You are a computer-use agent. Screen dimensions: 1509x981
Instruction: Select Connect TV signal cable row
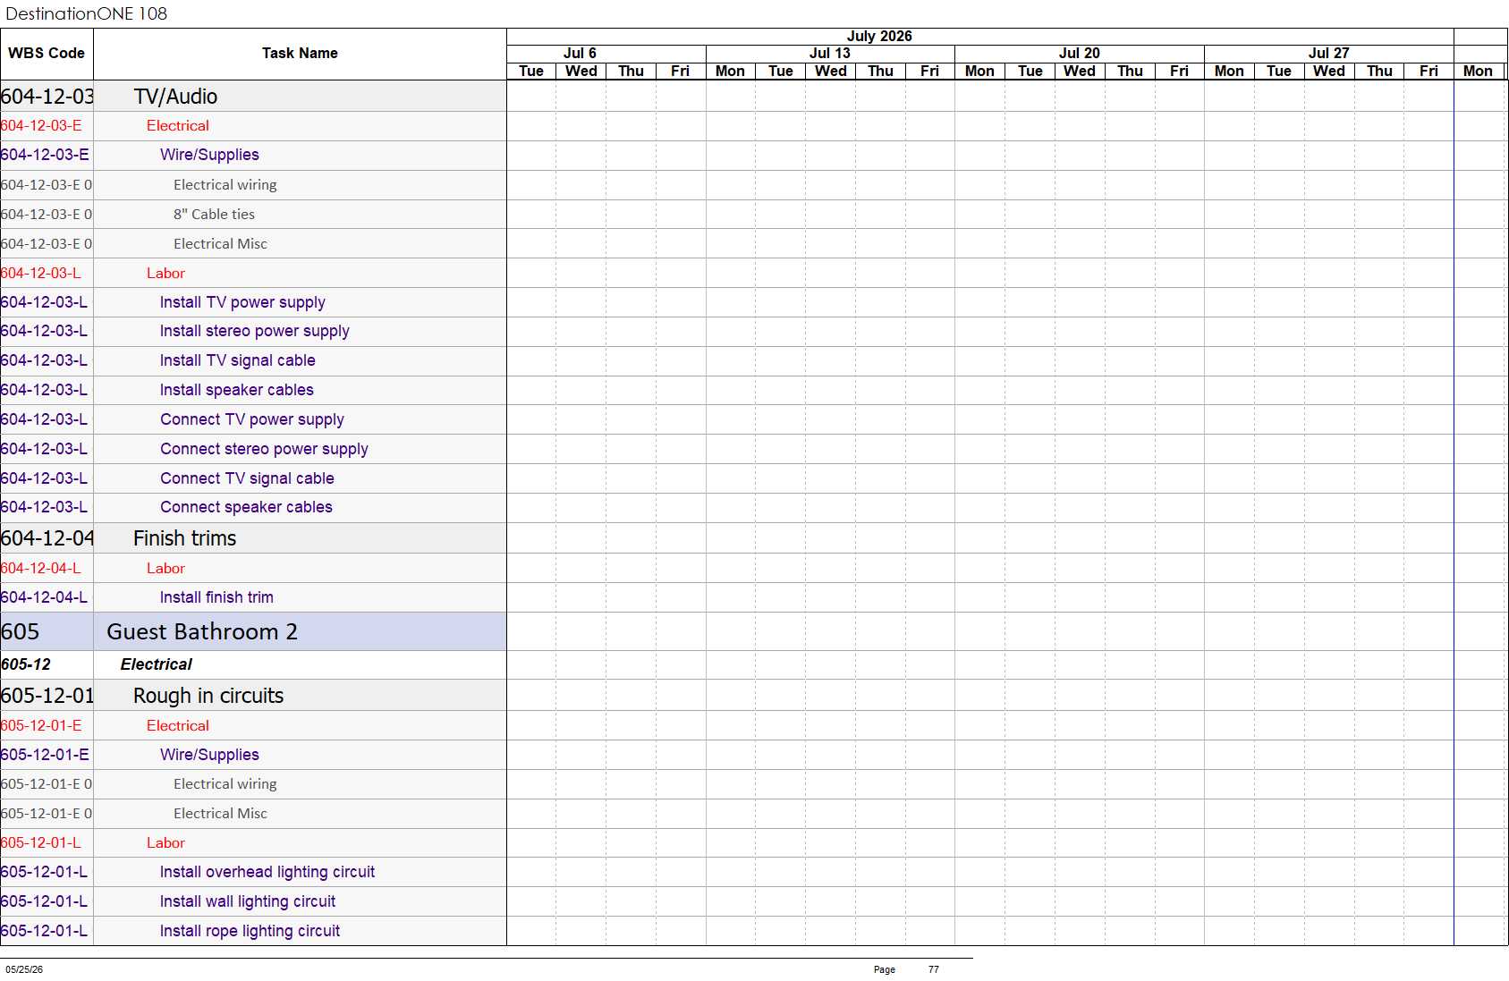pyautogui.click(x=253, y=478)
